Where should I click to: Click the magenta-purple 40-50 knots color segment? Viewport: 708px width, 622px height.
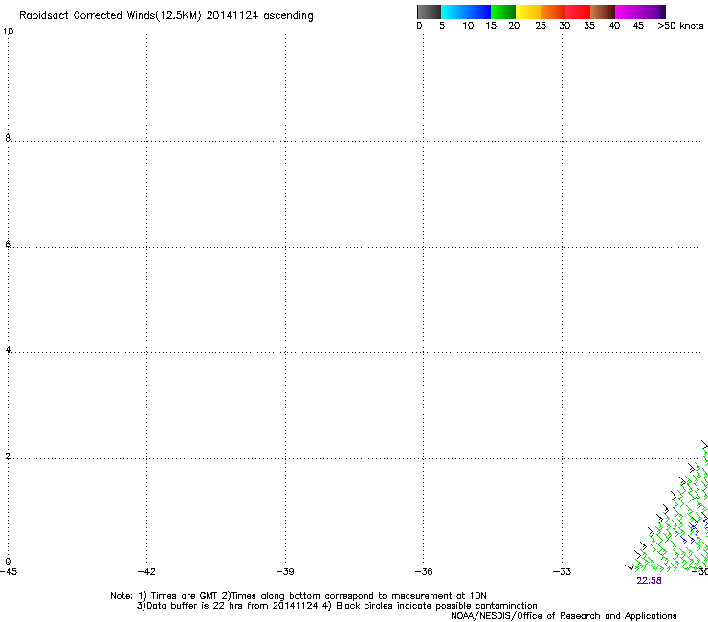640,11
